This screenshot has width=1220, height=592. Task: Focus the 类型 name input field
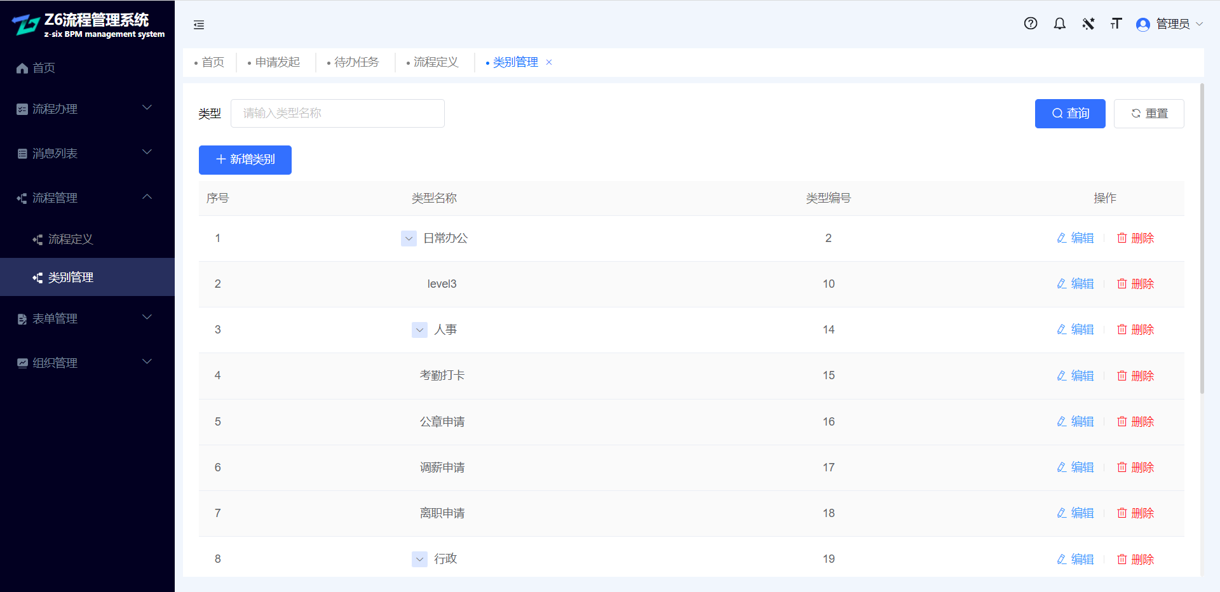(337, 114)
